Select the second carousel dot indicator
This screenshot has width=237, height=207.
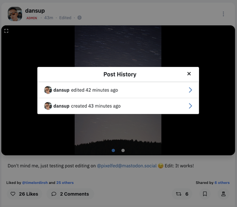pyautogui.click(x=123, y=151)
